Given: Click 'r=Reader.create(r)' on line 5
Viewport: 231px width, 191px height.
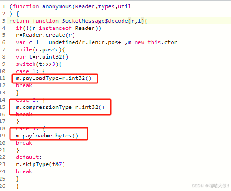Looking at the screenshot, I should pyautogui.click(x=45, y=35).
